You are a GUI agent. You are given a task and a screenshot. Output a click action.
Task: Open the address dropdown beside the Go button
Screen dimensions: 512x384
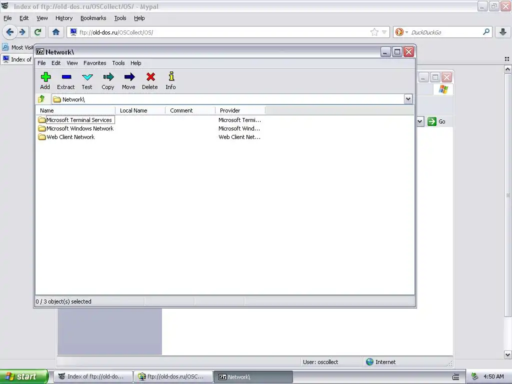pyautogui.click(x=420, y=121)
